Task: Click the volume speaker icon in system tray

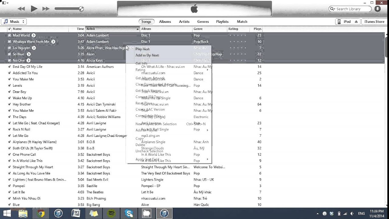Action: tap(353, 214)
